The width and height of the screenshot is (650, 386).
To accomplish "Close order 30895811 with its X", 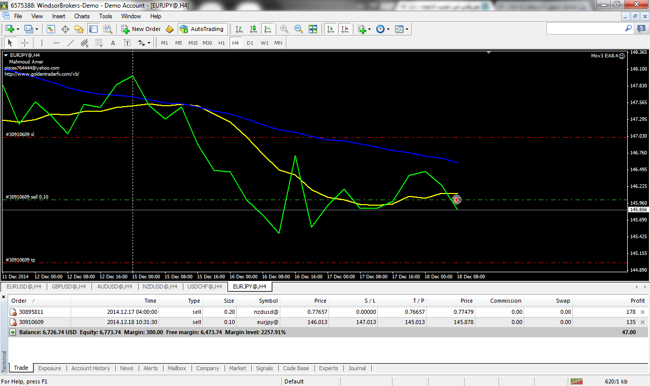I will click(643, 312).
